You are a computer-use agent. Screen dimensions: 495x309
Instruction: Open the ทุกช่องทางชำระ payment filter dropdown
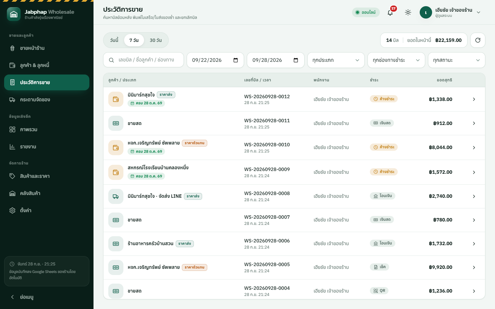pos(396,60)
